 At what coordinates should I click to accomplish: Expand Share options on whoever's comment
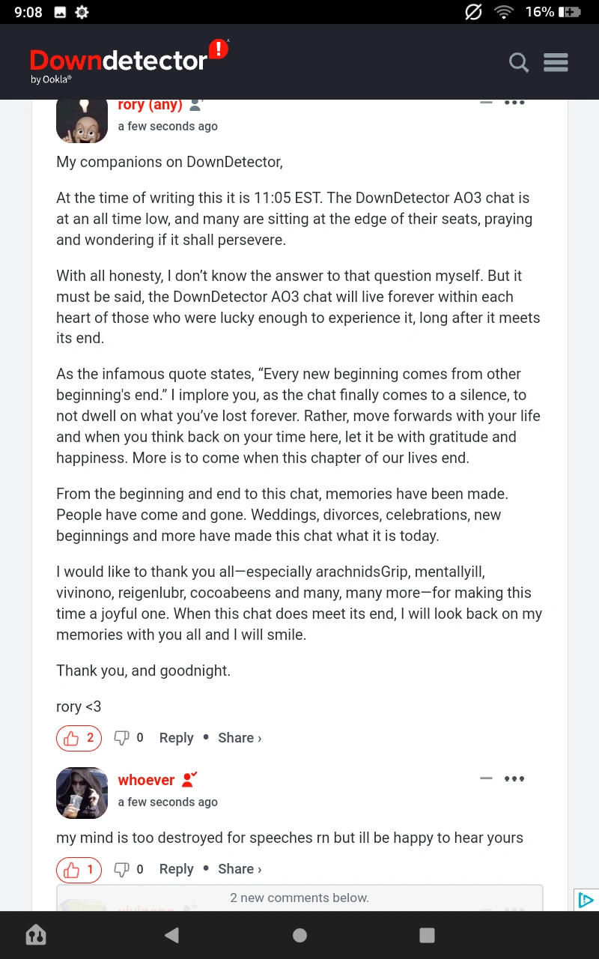point(240,869)
